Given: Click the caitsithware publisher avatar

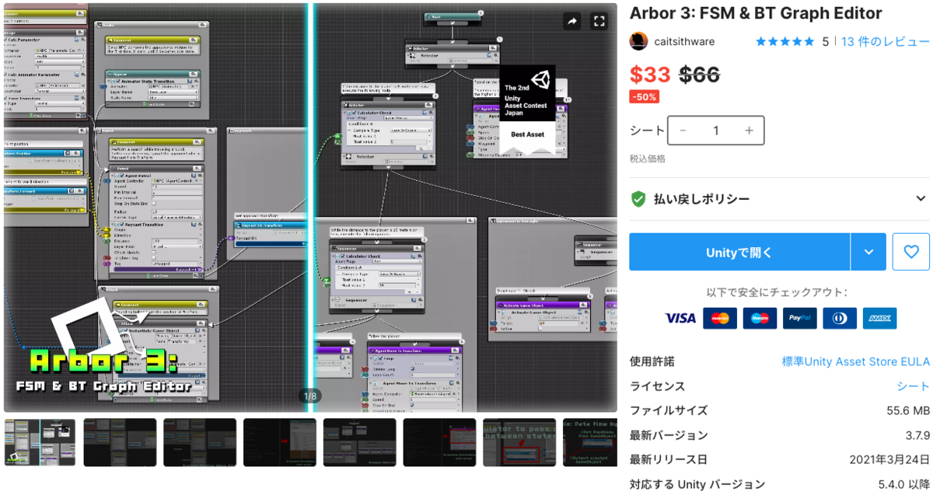Looking at the screenshot, I should click(638, 41).
